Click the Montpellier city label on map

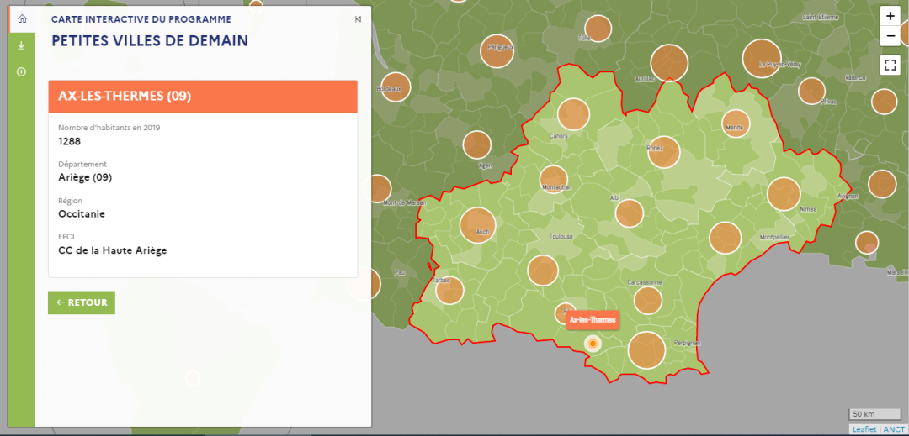click(774, 238)
